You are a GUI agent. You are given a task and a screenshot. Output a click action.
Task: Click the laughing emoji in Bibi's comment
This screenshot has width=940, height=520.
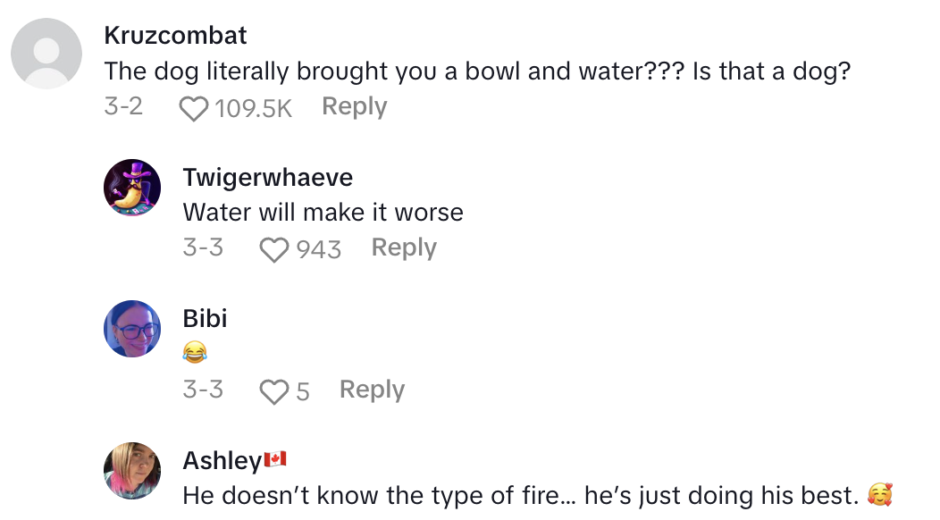point(194,354)
